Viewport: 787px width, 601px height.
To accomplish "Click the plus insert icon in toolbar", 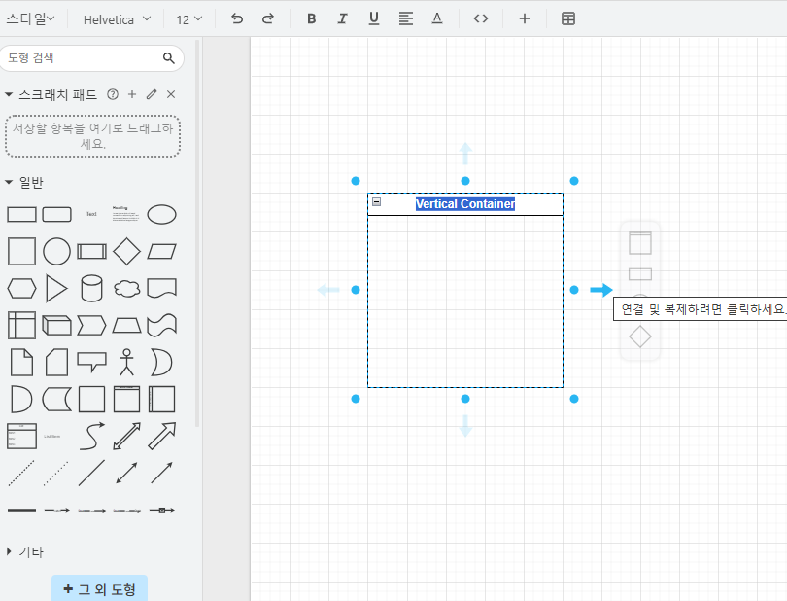I will [525, 19].
